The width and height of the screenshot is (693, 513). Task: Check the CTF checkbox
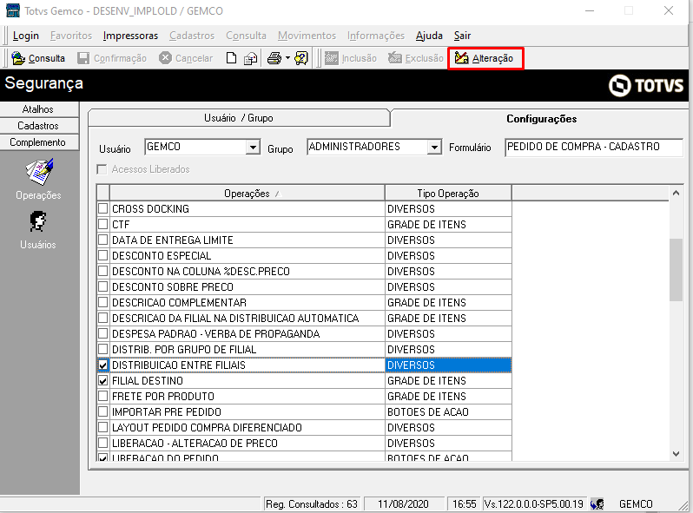(x=103, y=225)
